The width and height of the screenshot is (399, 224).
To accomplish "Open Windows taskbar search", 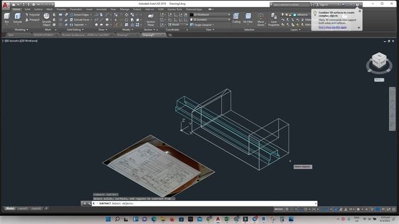I will (117, 219).
